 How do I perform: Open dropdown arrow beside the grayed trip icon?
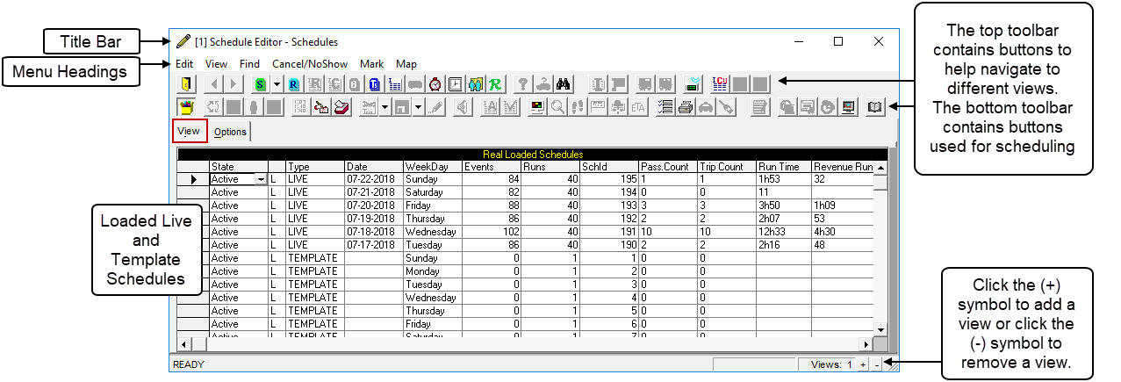(384, 107)
